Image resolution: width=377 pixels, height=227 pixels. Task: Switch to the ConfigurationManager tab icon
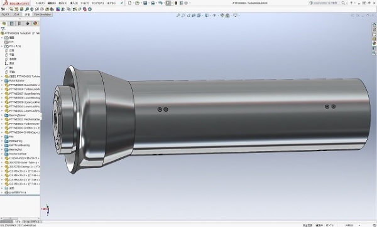click(x=19, y=24)
